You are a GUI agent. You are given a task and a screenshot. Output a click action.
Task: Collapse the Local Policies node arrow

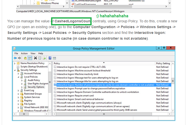[x=18, y=77]
